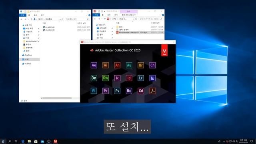The image size is (256, 144).
Task: Select the Character Animator (Ch) icon
Action: coord(152,65)
